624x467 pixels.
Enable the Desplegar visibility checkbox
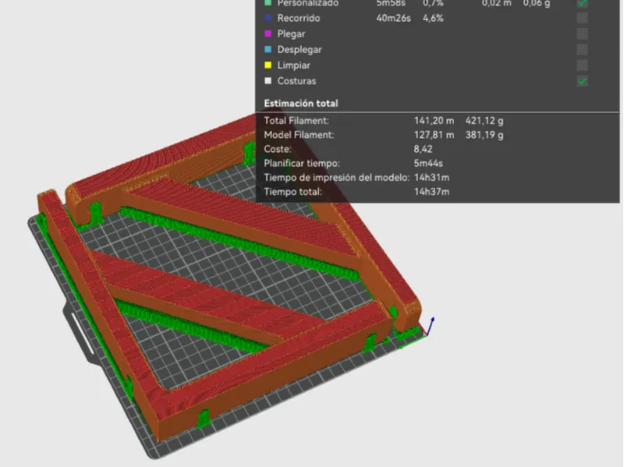coord(582,49)
